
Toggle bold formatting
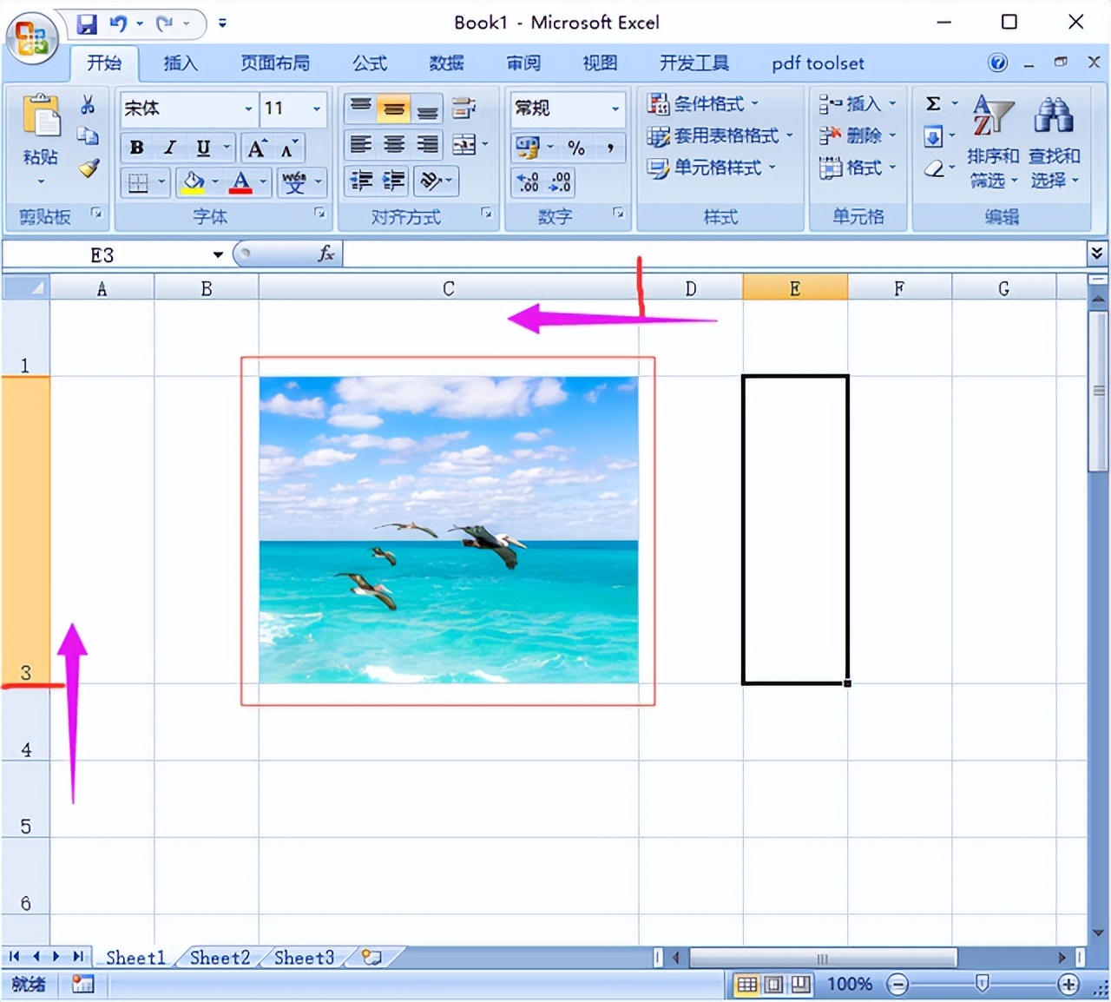pyautogui.click(x=136, y=148)
